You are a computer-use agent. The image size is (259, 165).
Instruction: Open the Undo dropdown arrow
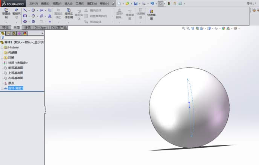click(156, 4)
